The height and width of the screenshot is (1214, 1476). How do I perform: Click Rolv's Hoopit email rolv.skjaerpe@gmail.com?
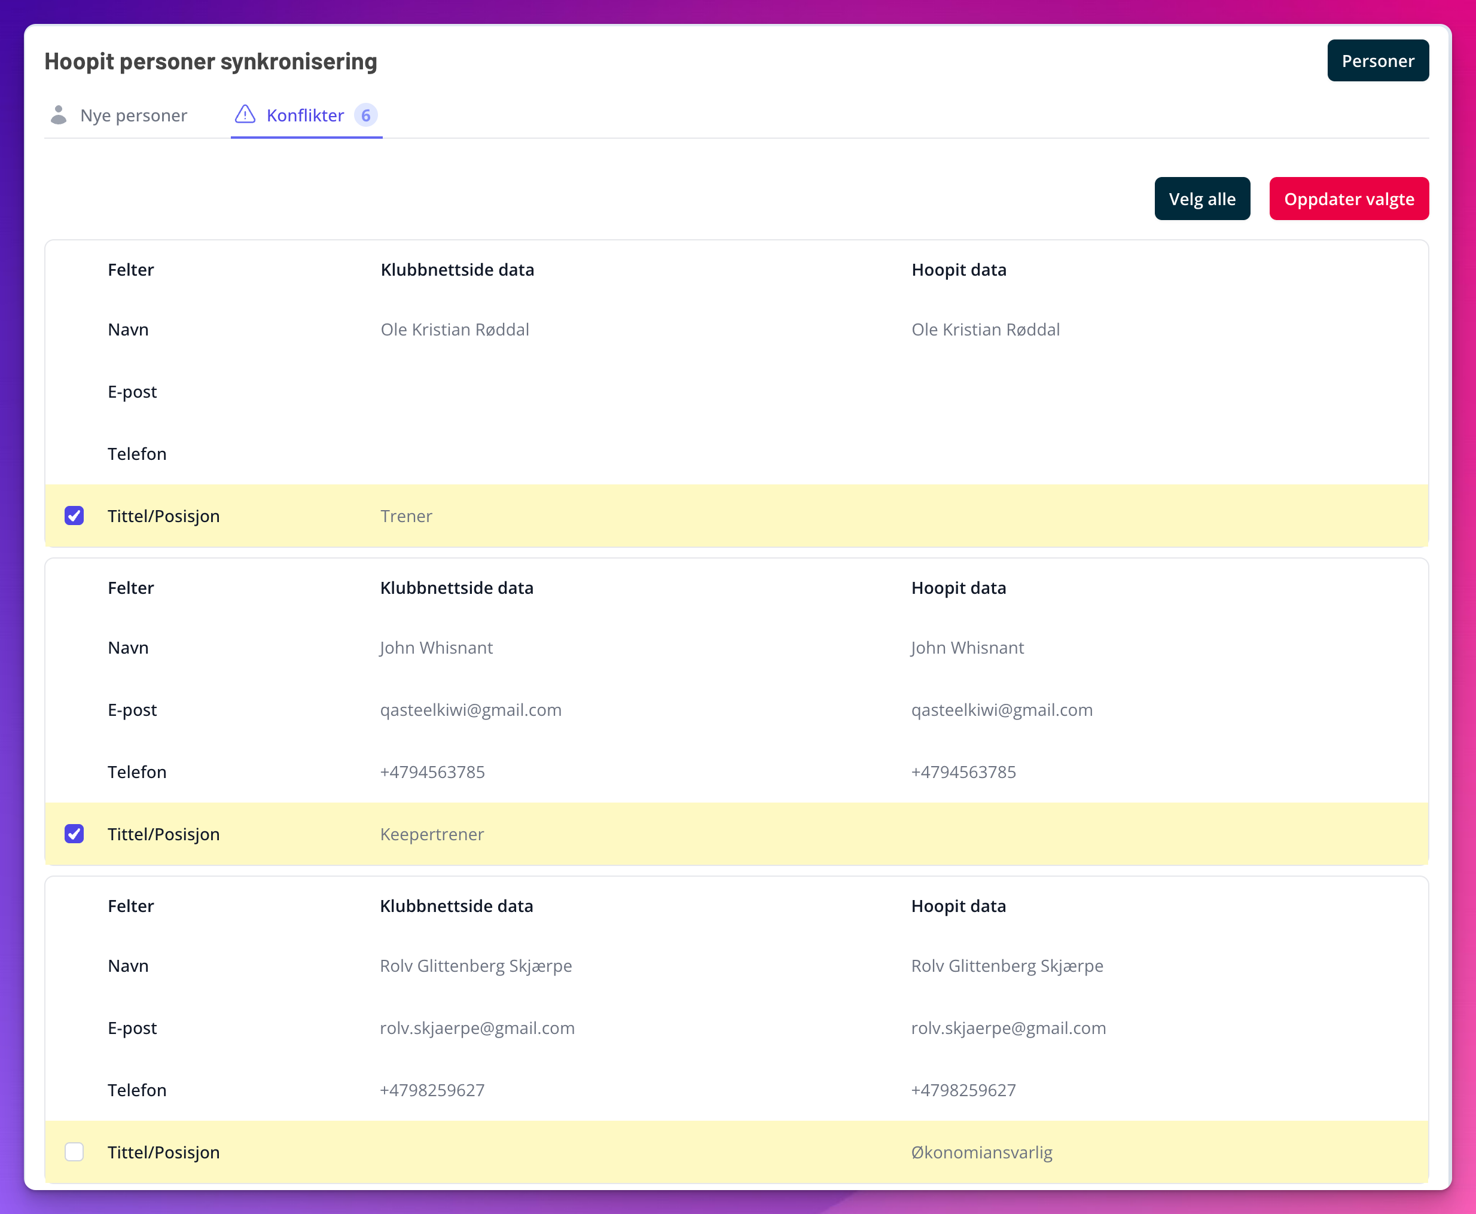1008,1028
